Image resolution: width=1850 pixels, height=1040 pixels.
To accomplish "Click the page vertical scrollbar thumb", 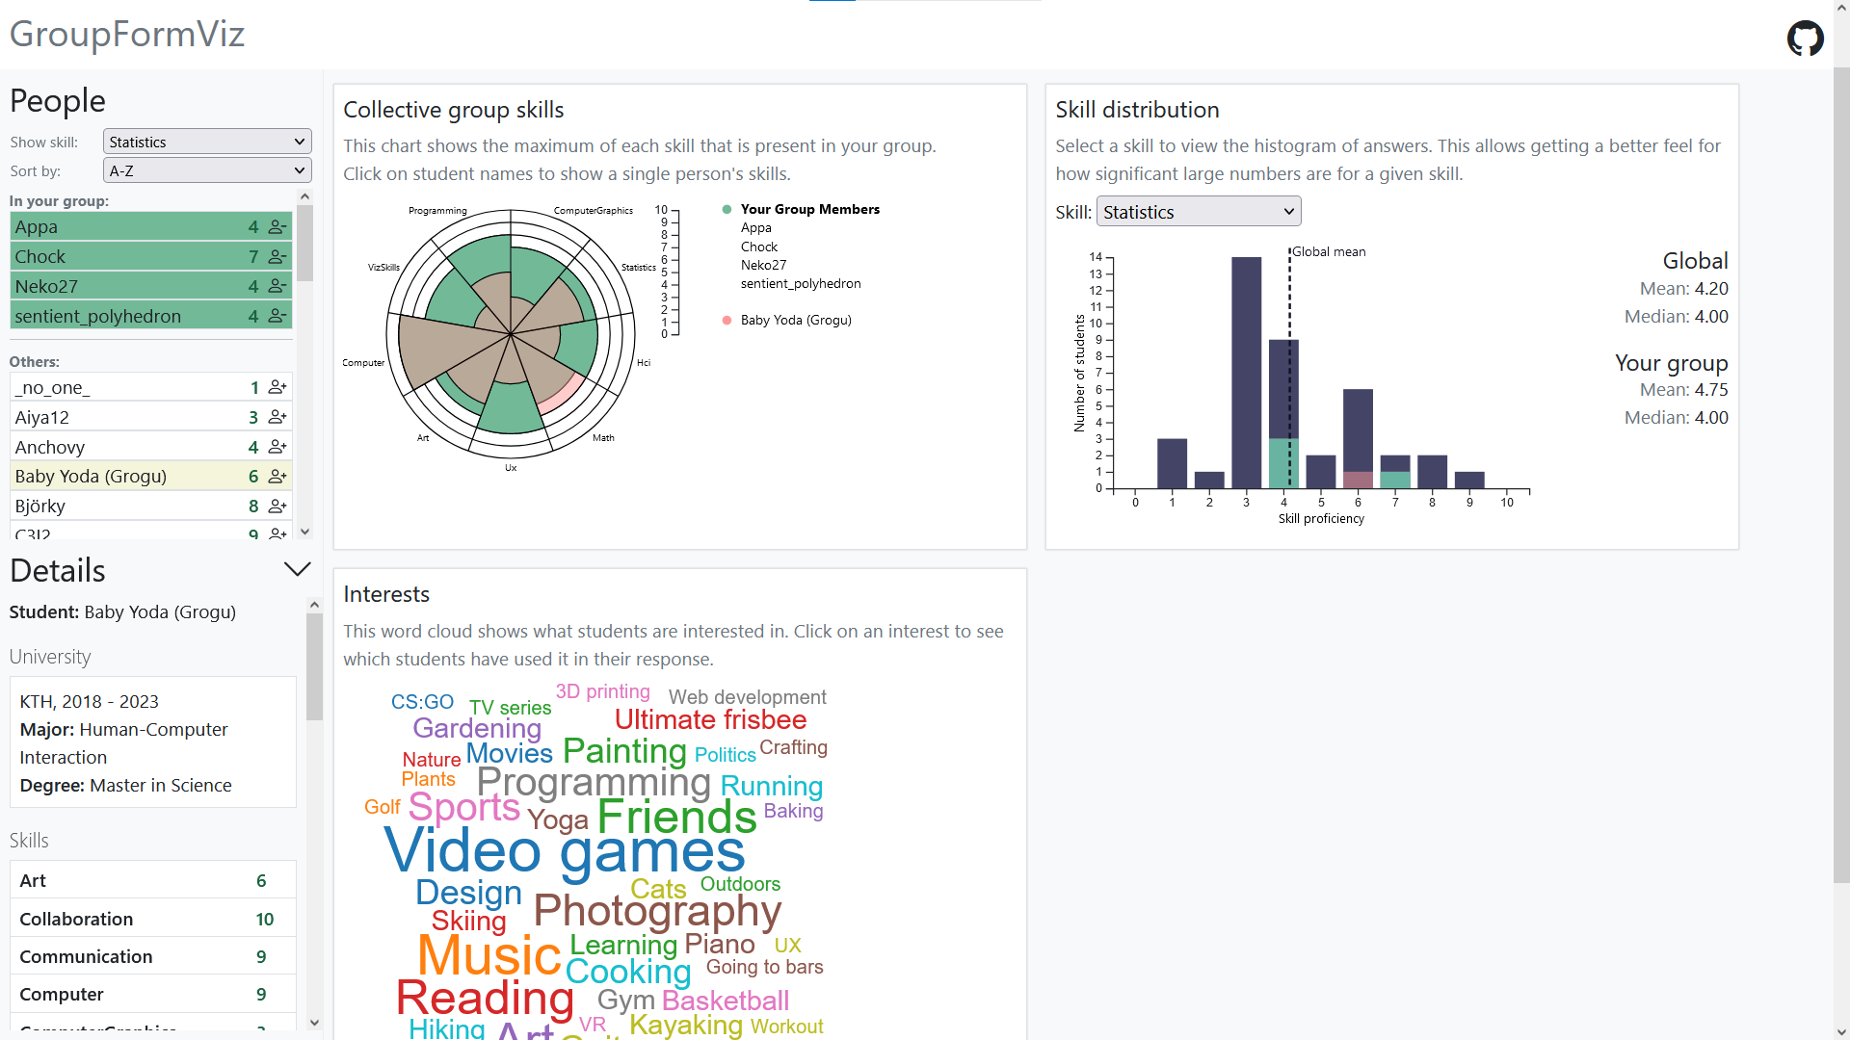I will click(1841, 475).
